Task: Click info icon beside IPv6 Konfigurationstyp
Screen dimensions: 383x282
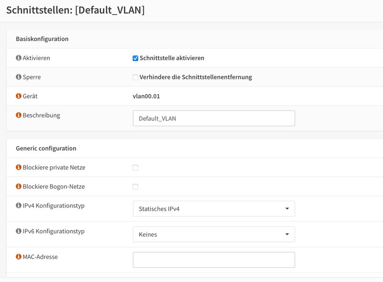Action: pyautogui.click(x=19, y=231)
